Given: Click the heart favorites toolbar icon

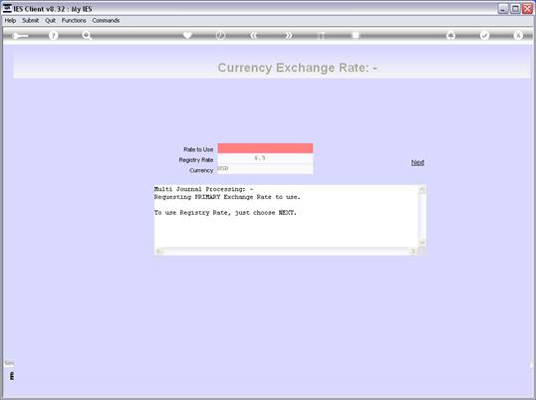Looking at the screenshot, I should coord(187,35).
